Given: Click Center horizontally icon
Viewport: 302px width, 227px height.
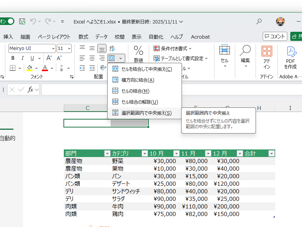Looking at the screenshot, I should [92, 58].
